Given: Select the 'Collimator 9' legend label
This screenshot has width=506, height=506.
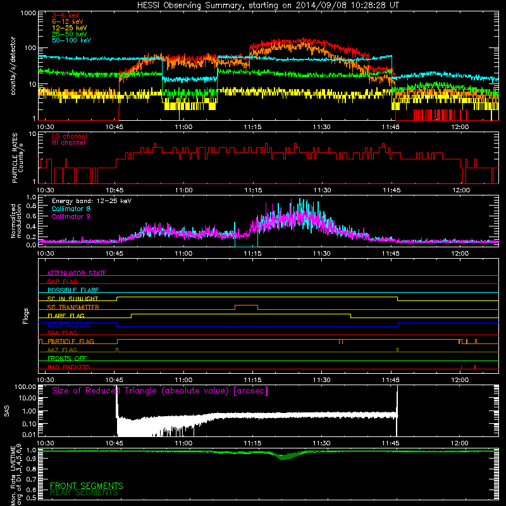Looking at the screenshot, I should click(71, 216).
